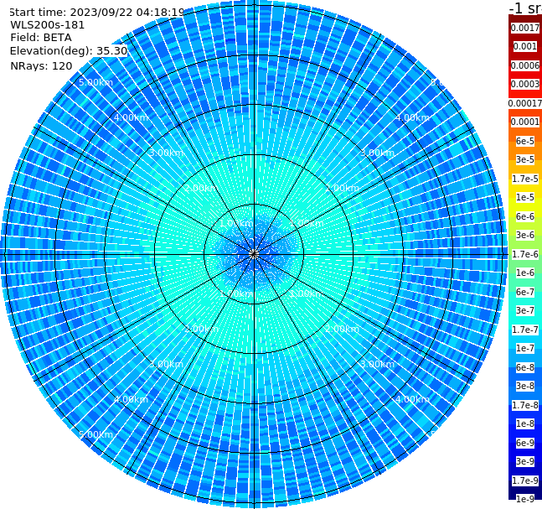Select the 6e-7 colorbar label

pos(525,292)
